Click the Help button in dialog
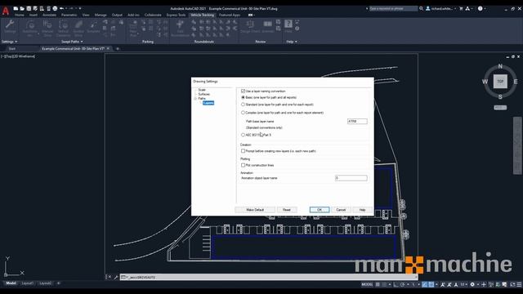The width and height of the screenshot is (523, 294). (x=362, y=210)
